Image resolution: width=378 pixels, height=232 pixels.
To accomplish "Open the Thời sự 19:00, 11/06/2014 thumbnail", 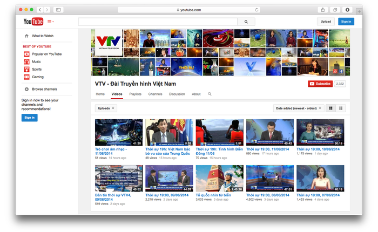I will 270,132.
